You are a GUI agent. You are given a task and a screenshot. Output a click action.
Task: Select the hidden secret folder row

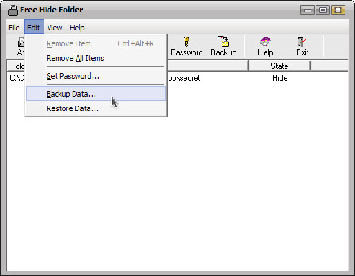point(177,78)
